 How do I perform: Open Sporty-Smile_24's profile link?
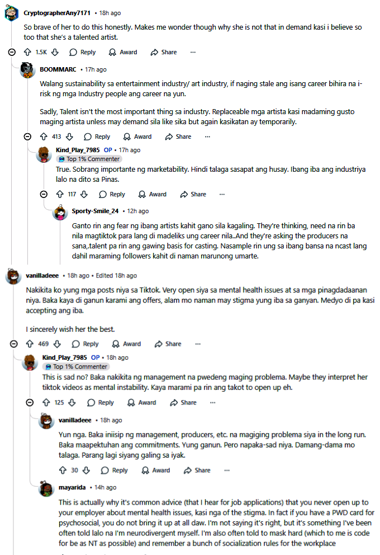(95, 211)
